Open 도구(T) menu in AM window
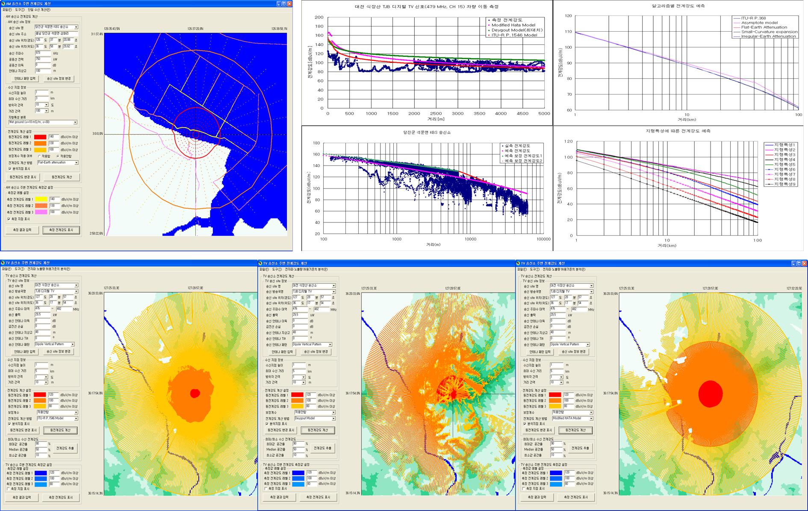Screen dimensions: 808x511 pos(20,9)
